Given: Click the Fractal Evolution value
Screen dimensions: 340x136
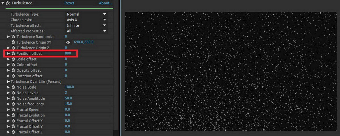Looking at the screenshot, I should (x=67, y=115).
